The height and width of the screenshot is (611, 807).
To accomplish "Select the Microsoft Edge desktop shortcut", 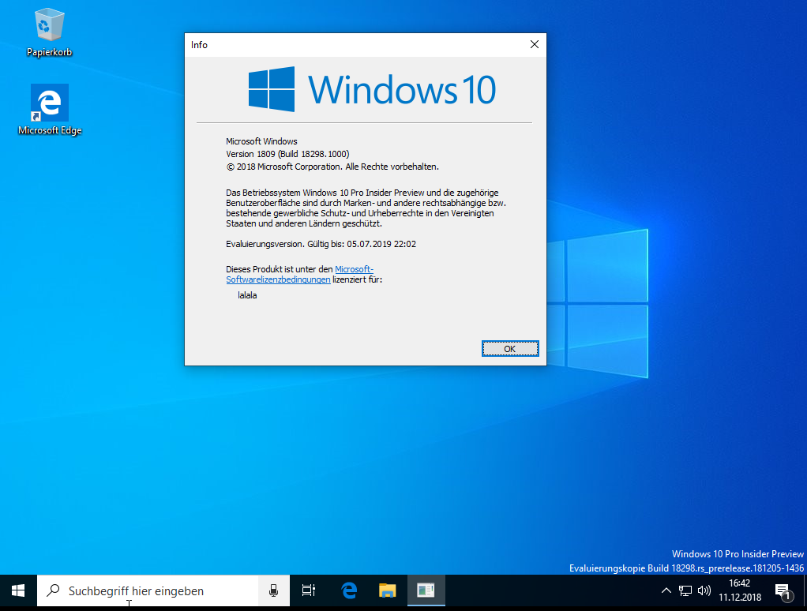I will (50, 110).
